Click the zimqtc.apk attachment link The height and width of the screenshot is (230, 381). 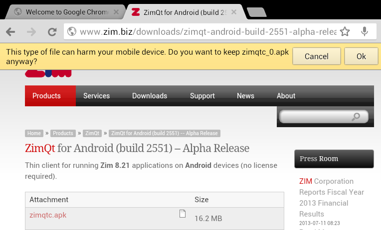click(x=48, y=215)
